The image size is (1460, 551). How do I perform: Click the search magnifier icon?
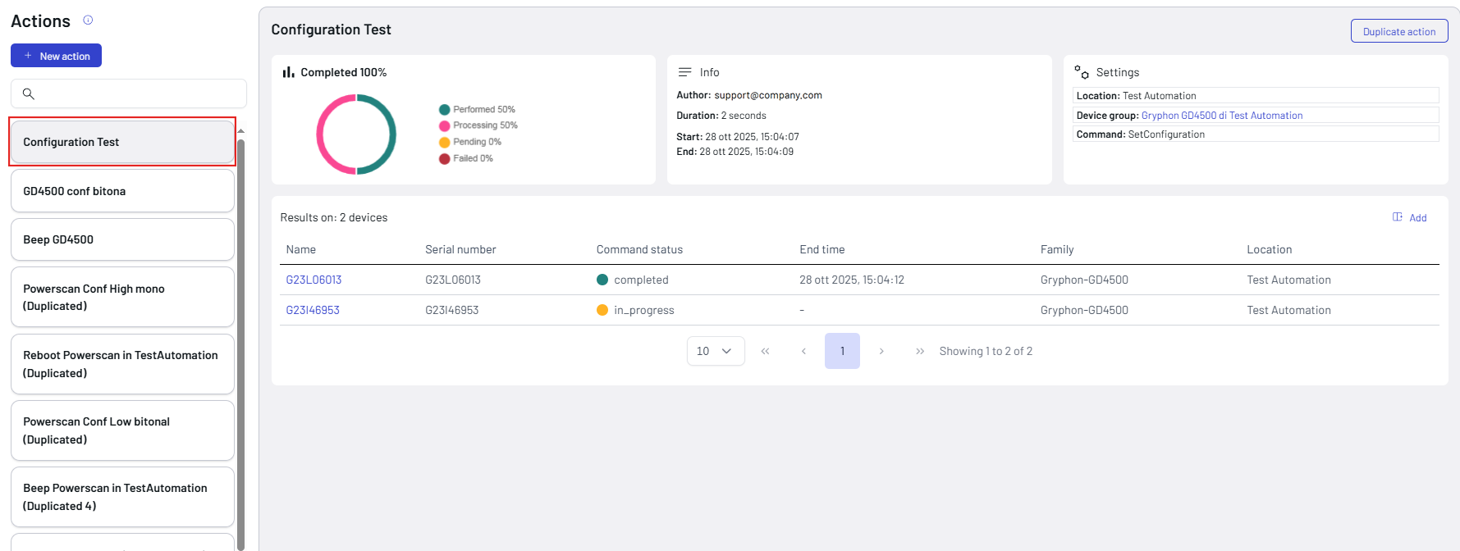[29, 93]
